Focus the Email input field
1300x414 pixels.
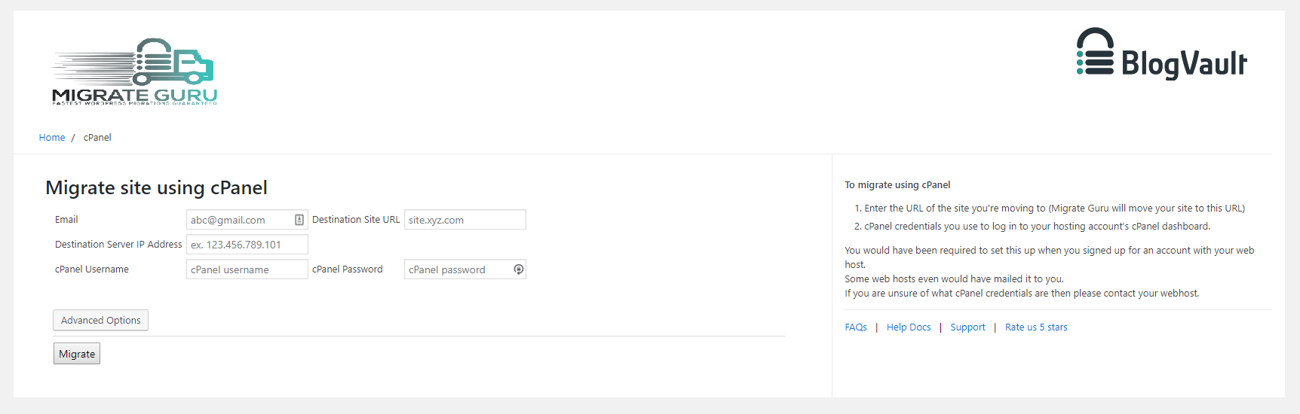(247, 220)
